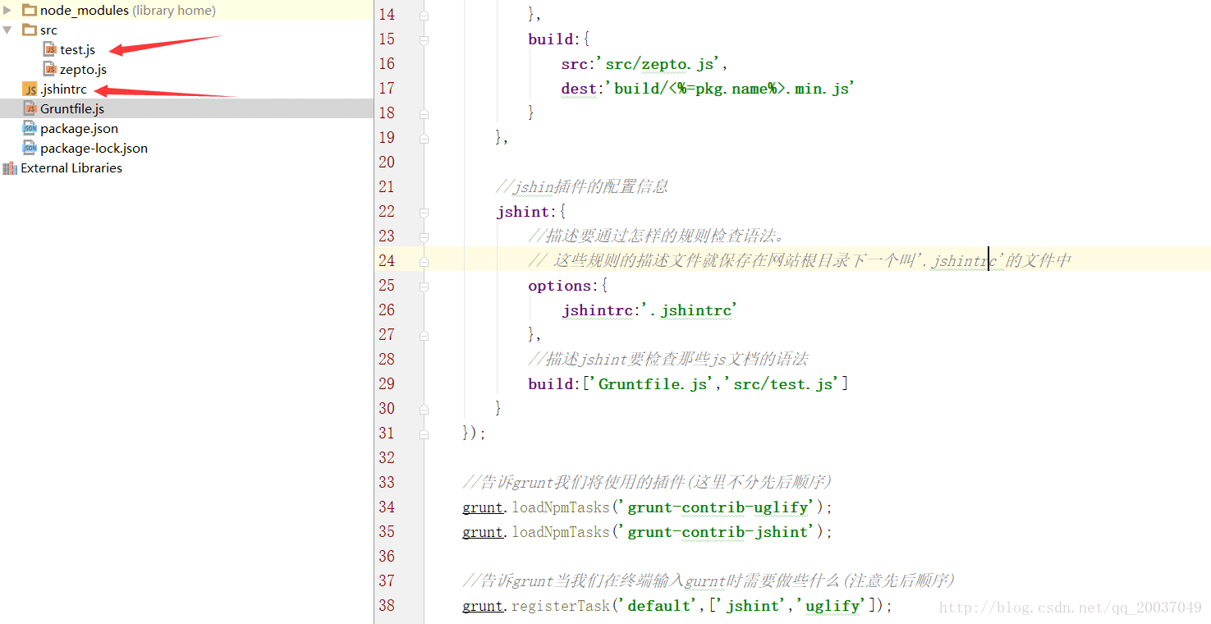The width and height of the screenshot is (1211, 624).
Task: Click the fold marker at line 24
Action: point(424,261)
